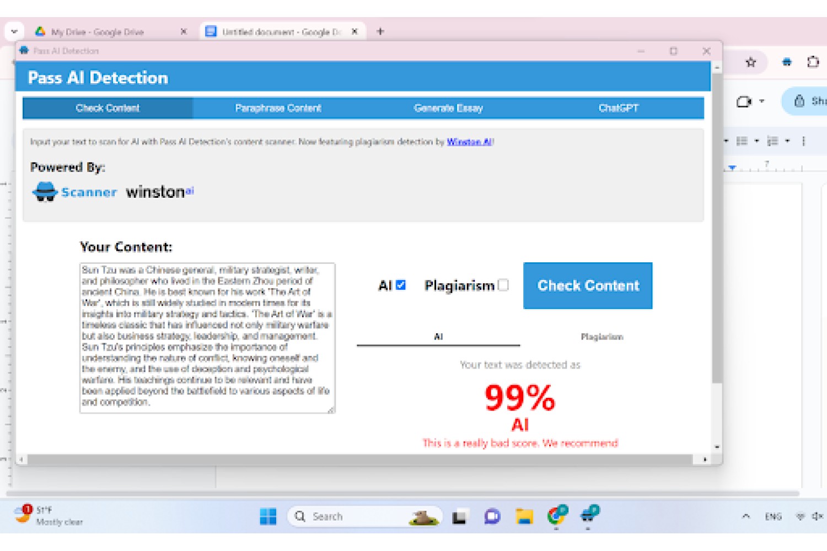Click the Scanner logo under Powered By
827x551 pixels.
pos(74,192)
